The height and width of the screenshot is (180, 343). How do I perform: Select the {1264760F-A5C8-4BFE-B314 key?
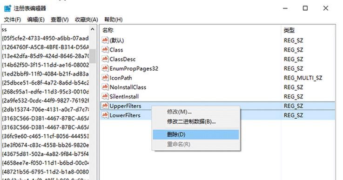coord(45,47)
